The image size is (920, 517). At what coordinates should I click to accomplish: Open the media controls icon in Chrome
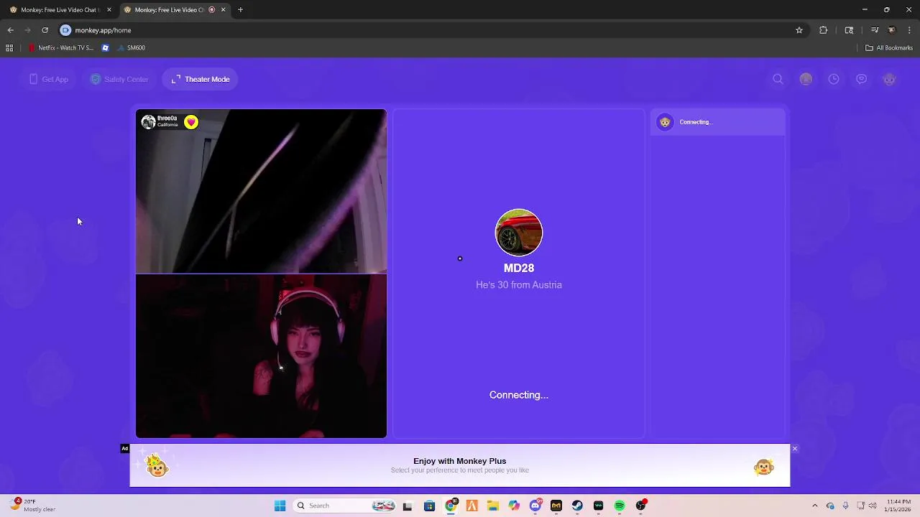[875, 30]
